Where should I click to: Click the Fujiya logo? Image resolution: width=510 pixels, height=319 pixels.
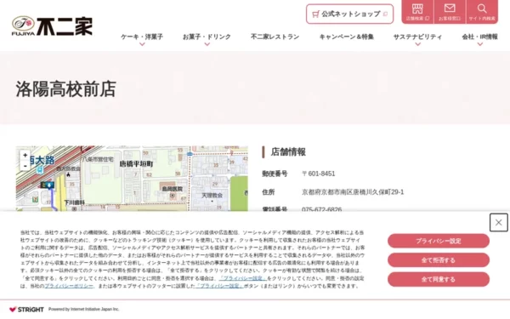click(x=52, y=26)
